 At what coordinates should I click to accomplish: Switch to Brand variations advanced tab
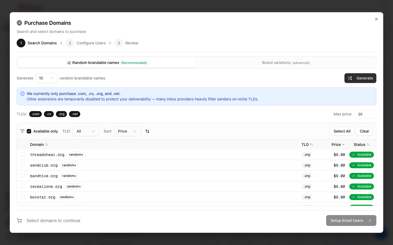point(286,63)
